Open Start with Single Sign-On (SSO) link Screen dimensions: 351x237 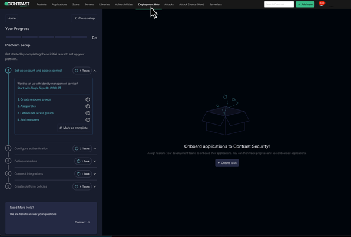tap(37, 88)
